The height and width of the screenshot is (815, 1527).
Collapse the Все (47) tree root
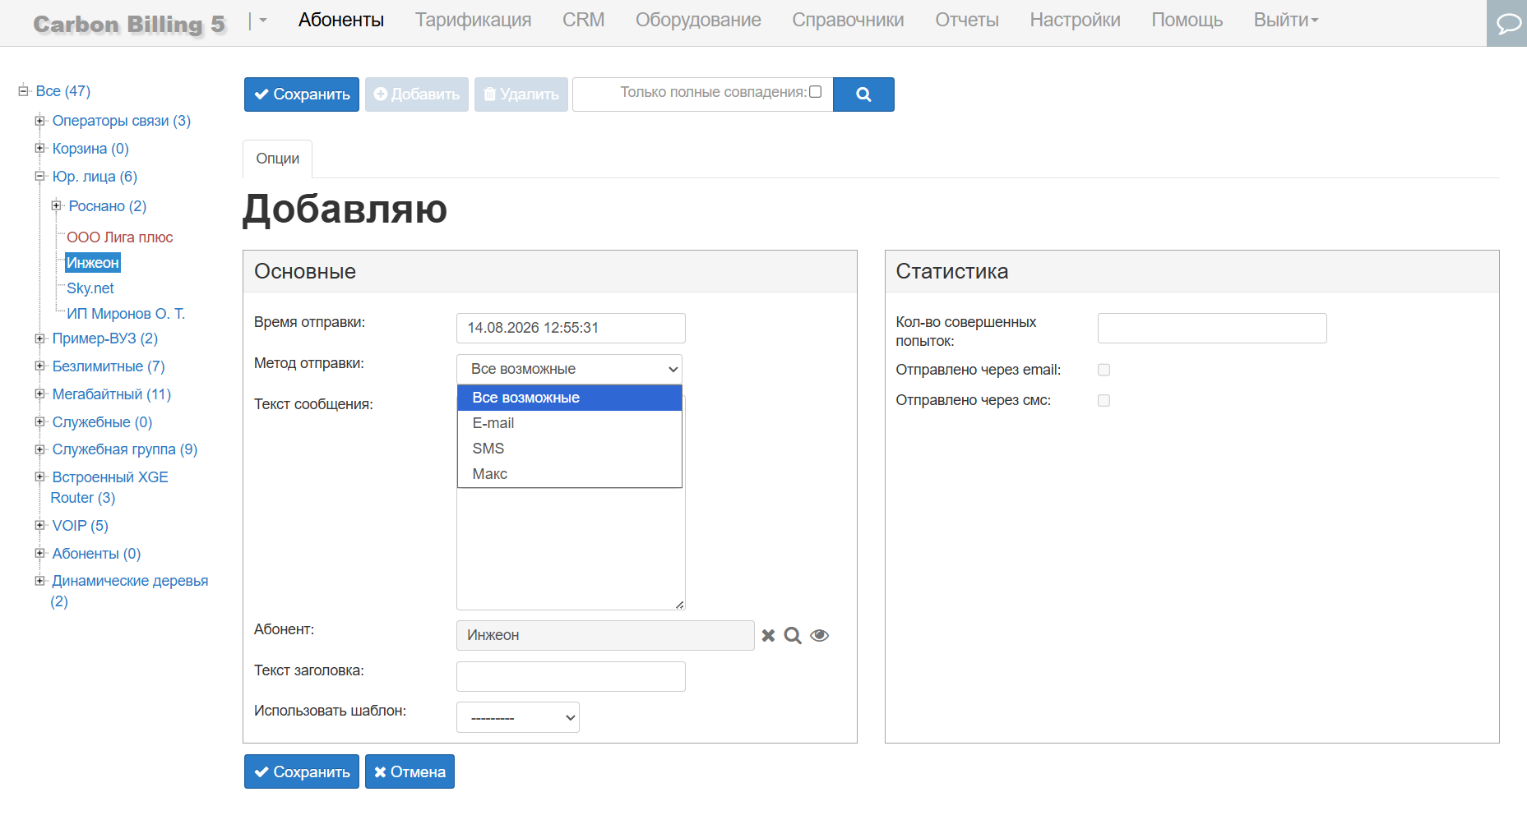coord(23,90)
